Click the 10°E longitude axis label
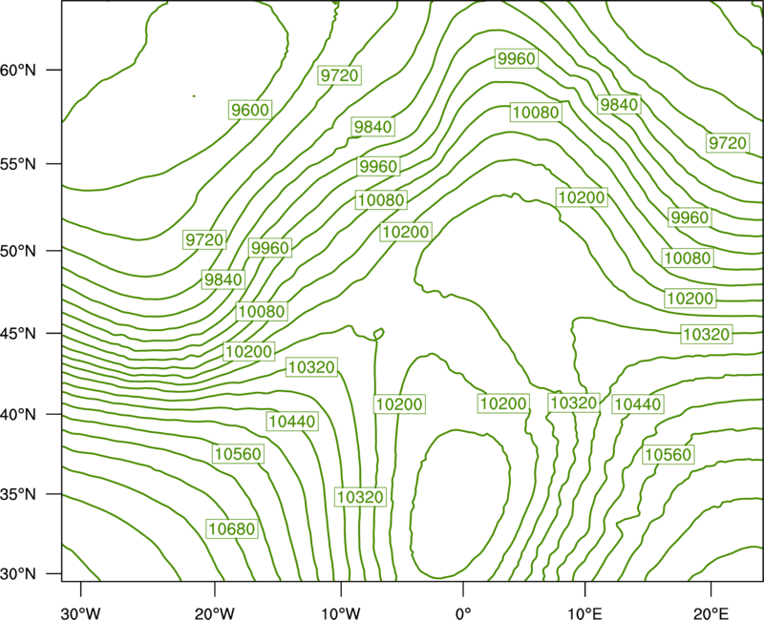The height and width of the screenshot is (620, 764). click(584, 613)
